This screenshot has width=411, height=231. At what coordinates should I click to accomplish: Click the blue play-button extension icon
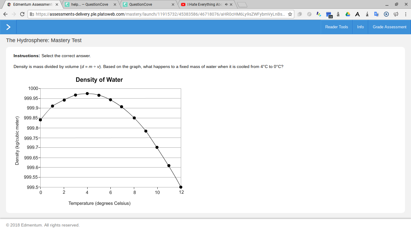point(386,14)
